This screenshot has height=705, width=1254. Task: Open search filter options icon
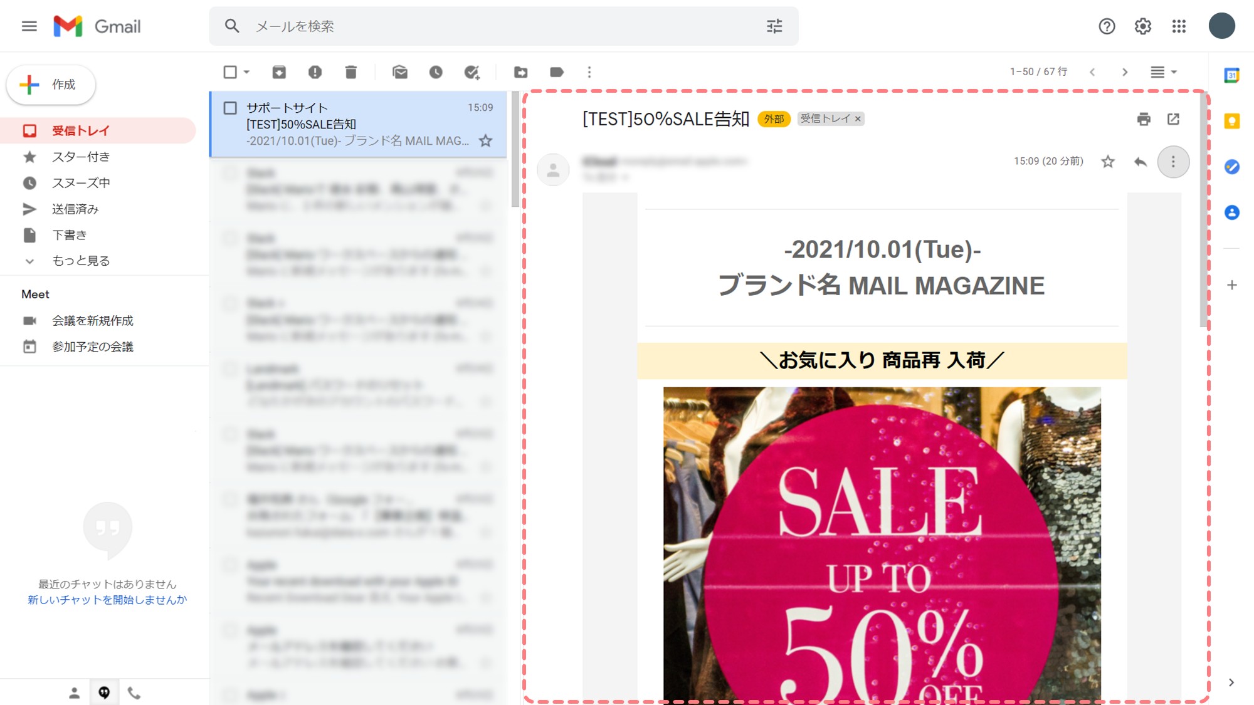(x=774, y=26)
